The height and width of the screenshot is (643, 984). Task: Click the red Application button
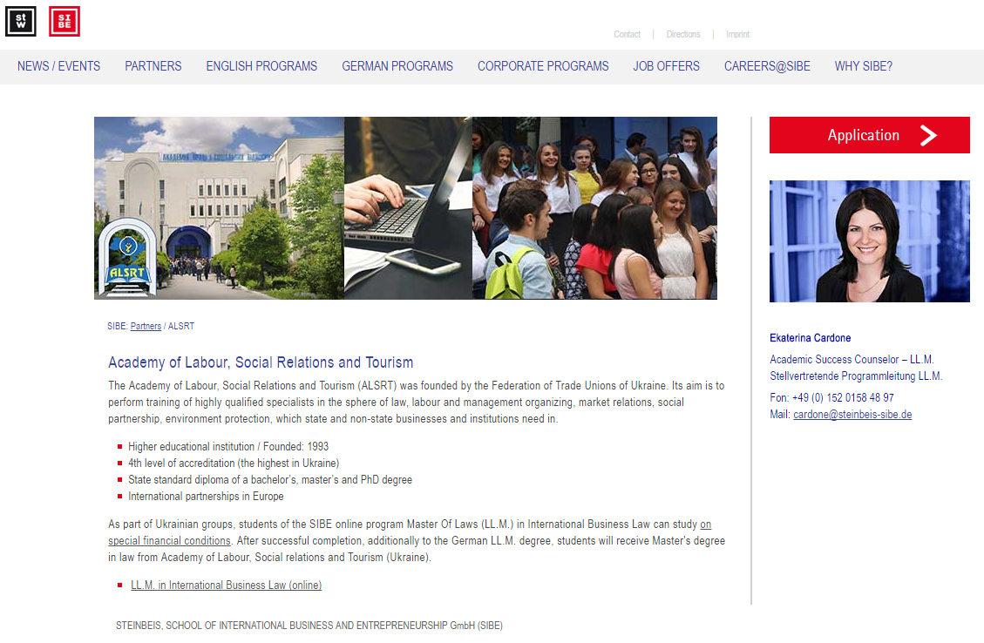(870, 135)
